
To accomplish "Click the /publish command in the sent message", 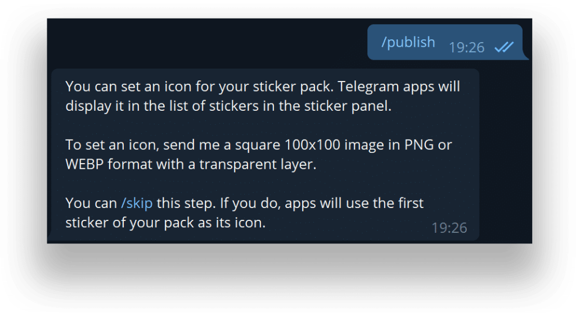I will (x=408, y=42).
